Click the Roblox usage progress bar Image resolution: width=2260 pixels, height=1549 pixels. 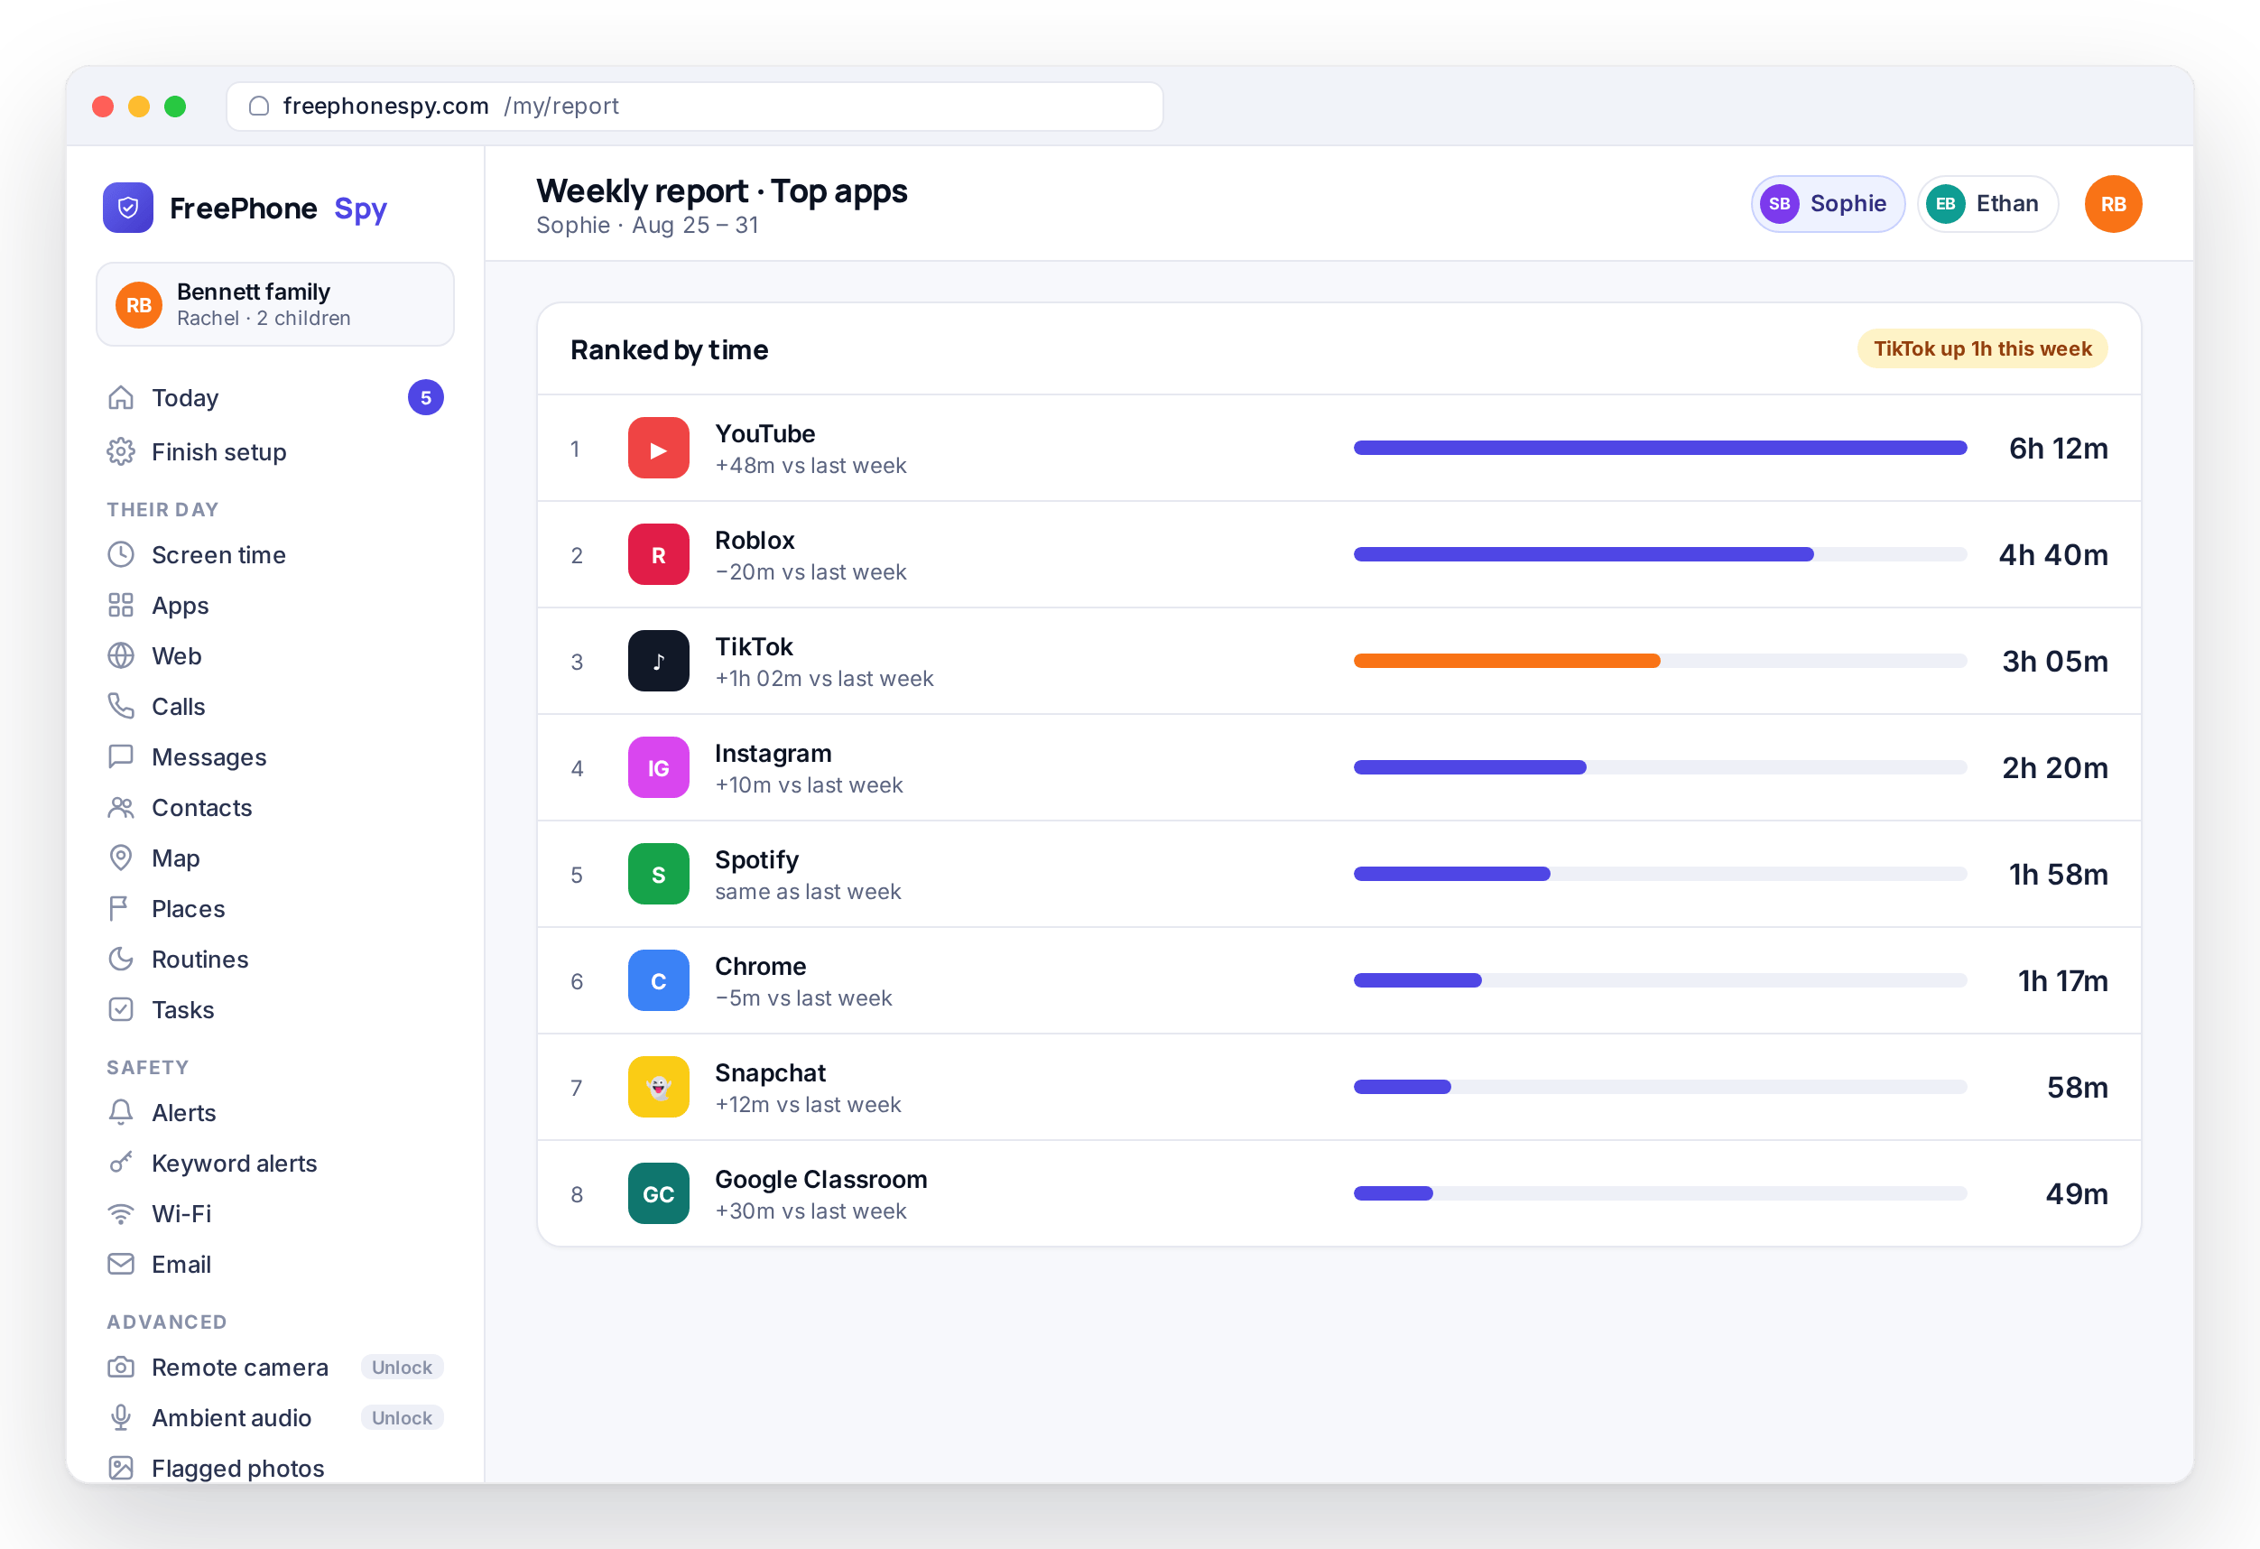pyautogui.click(x=1660, y=554)
